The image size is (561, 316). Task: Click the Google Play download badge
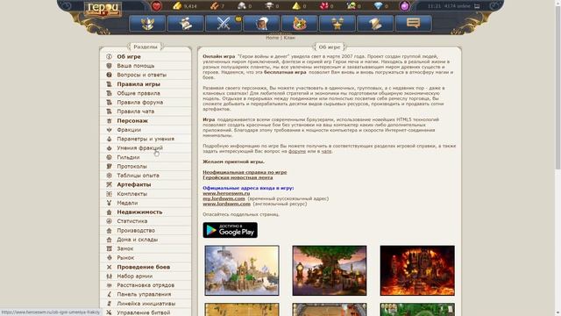point(230,230)
